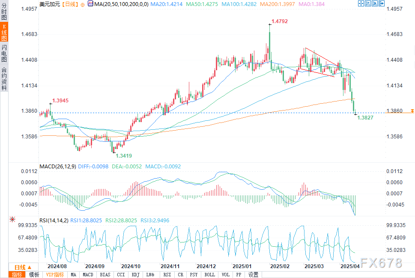
Task: Click the MA indicator chart icon
Action: [x=90, y=3]
